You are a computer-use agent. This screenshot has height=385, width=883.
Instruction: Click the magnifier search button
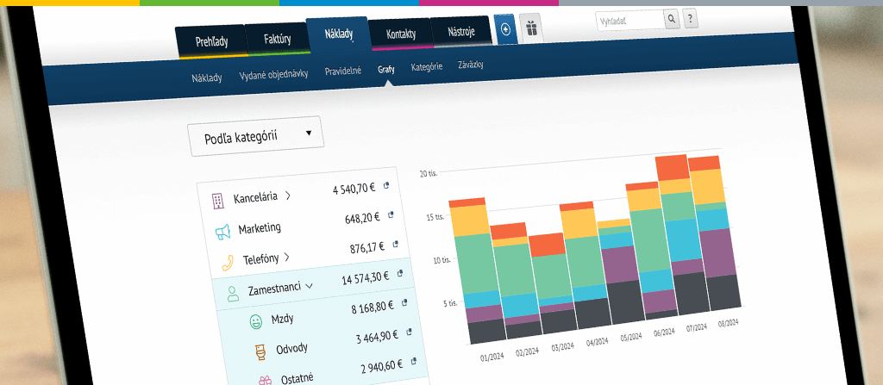(671, 20)
